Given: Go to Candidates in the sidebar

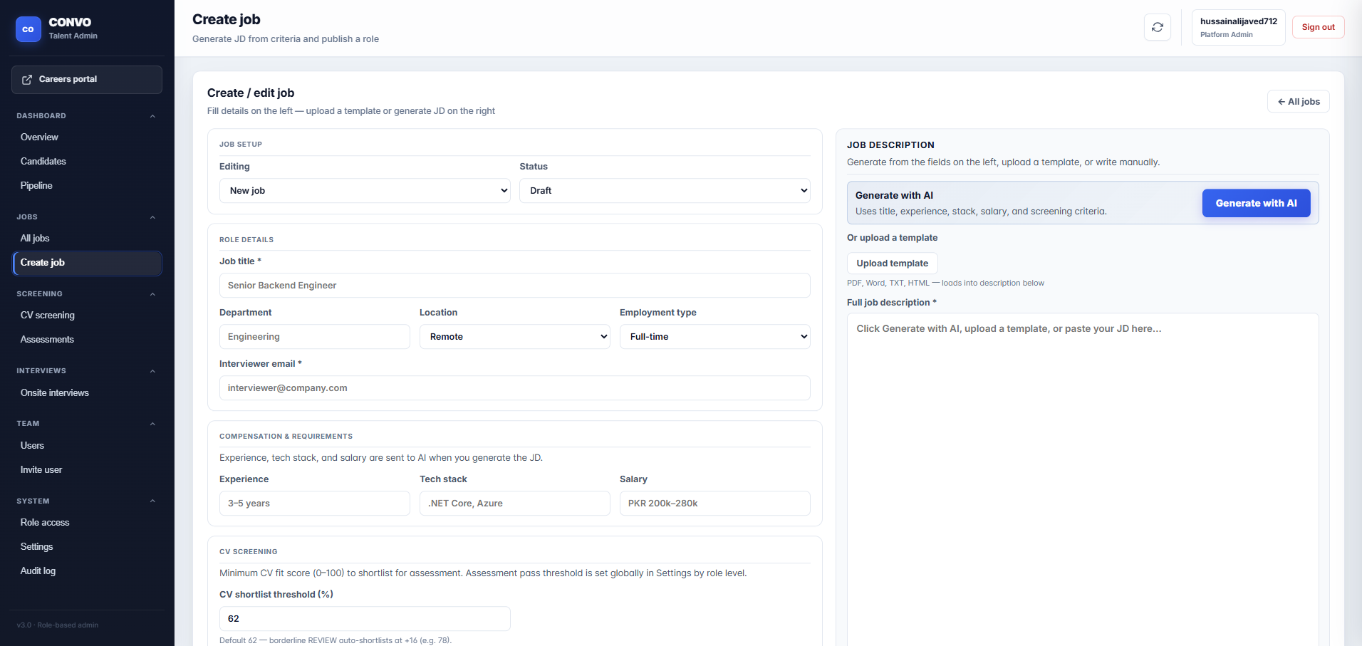Looking at the screenshot, I should (87, 161).
